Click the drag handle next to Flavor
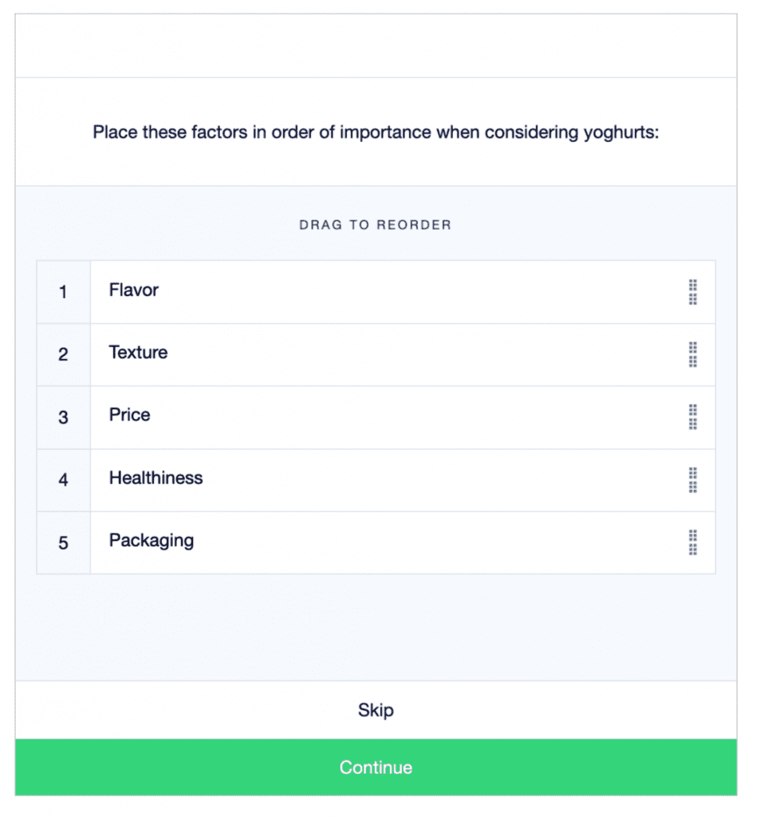Screen dimensions: 757x817 (x=692, y=292)
